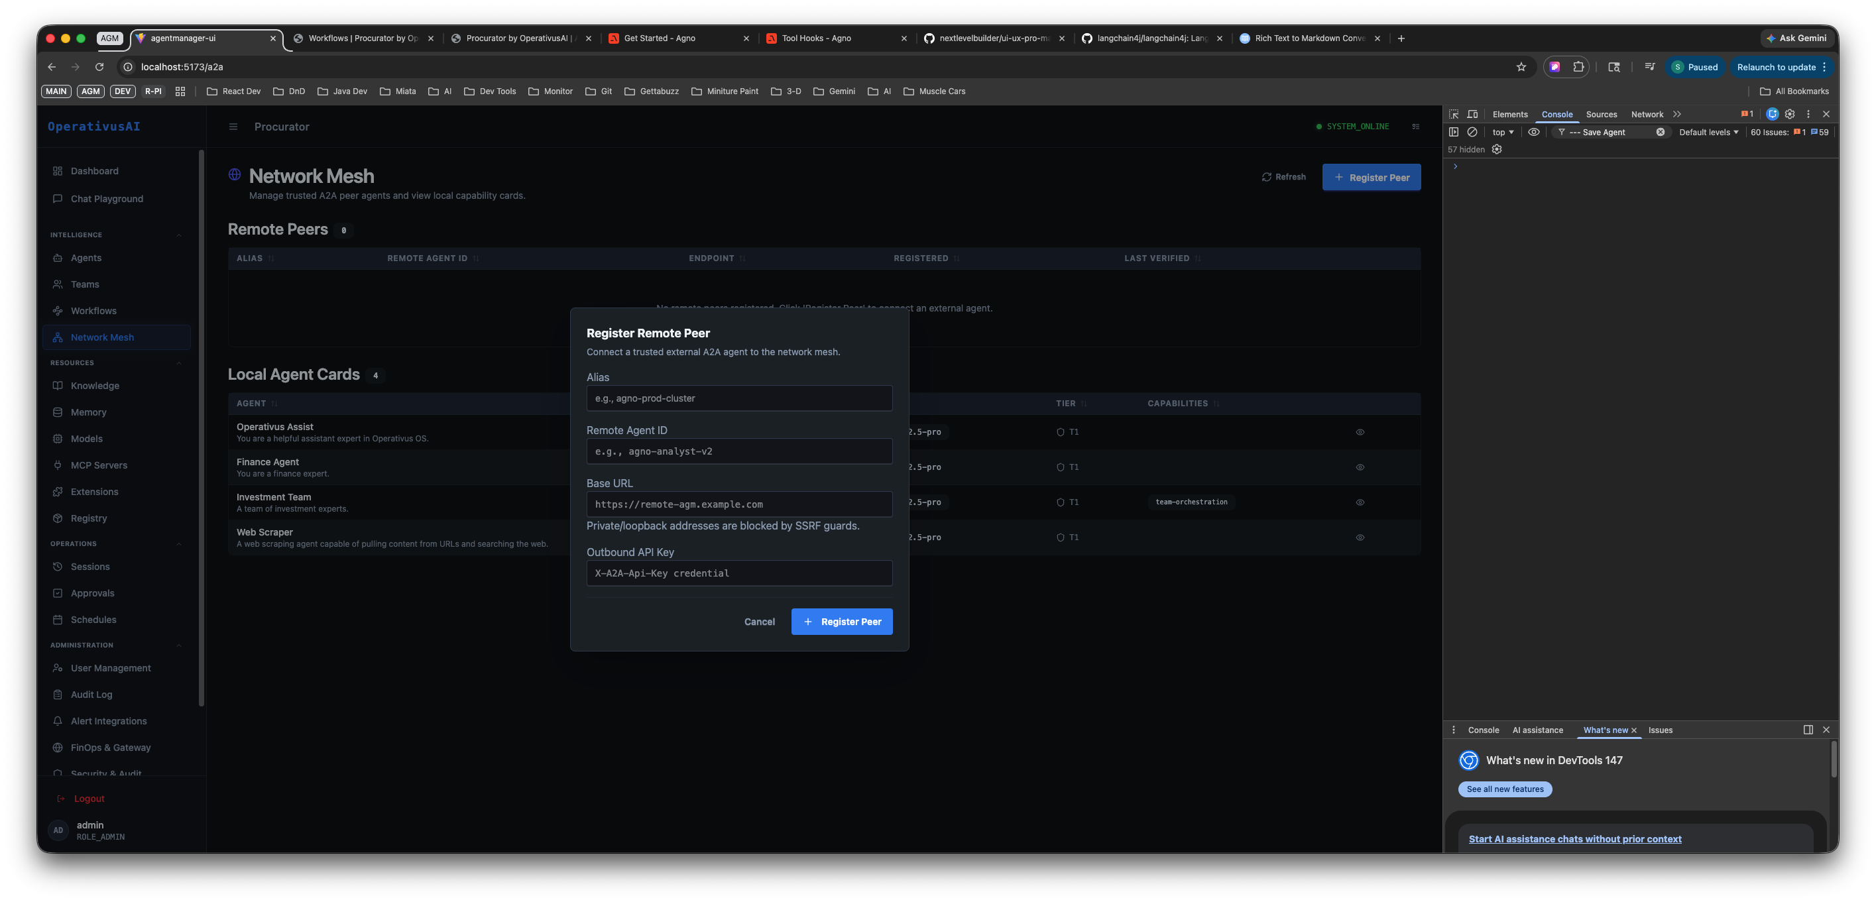This screenshot has width=1876, height=902.
Task: Switch to DevTools Network tab
Action: tap(1647, 114)
